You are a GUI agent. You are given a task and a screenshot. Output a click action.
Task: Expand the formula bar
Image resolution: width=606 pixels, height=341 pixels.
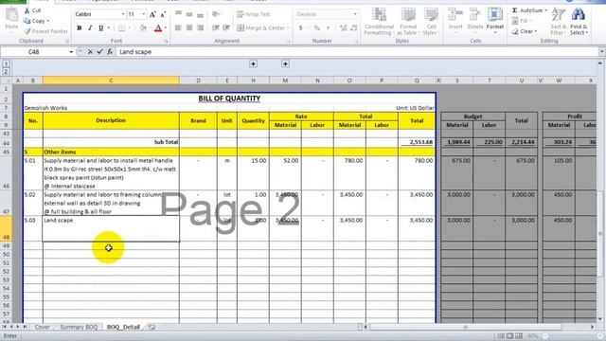[602, 51]
